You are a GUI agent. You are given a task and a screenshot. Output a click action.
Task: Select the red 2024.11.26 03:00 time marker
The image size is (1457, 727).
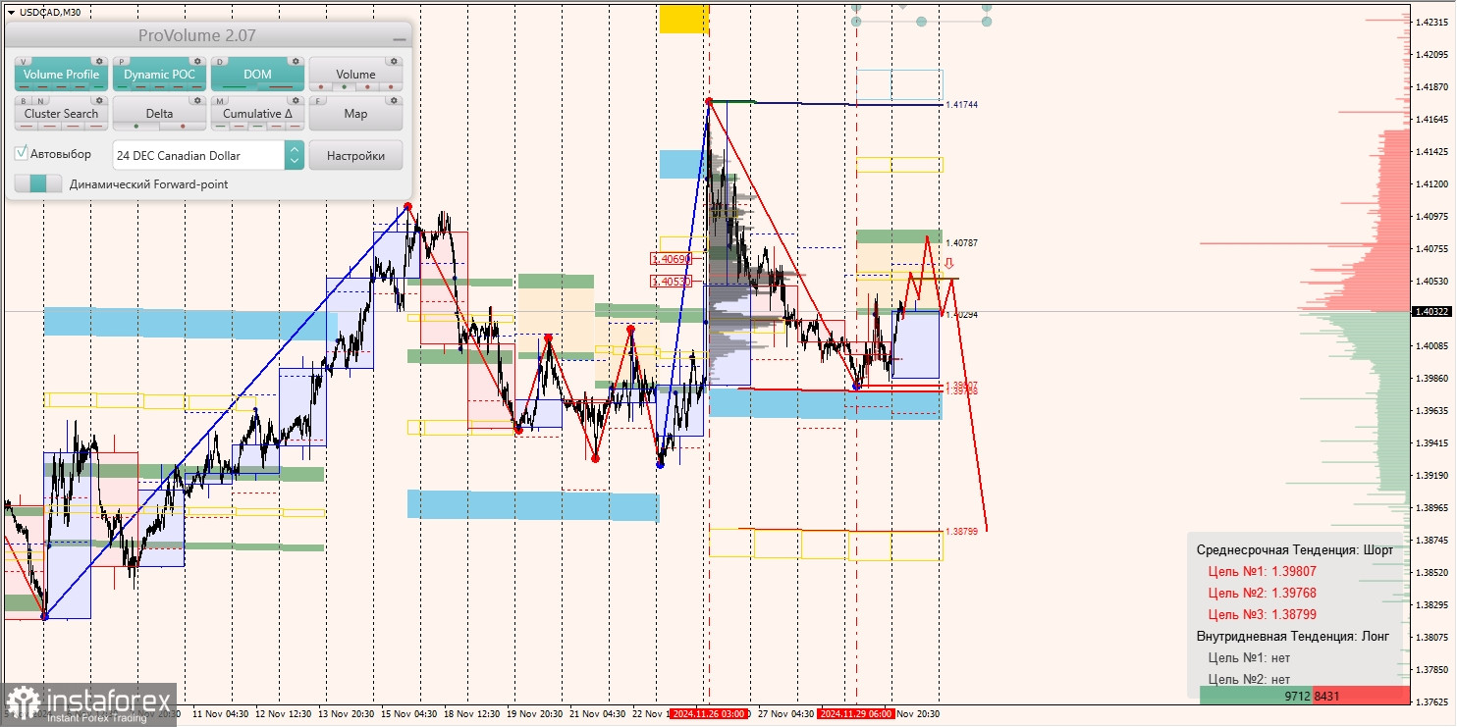(x=709, y=713)
